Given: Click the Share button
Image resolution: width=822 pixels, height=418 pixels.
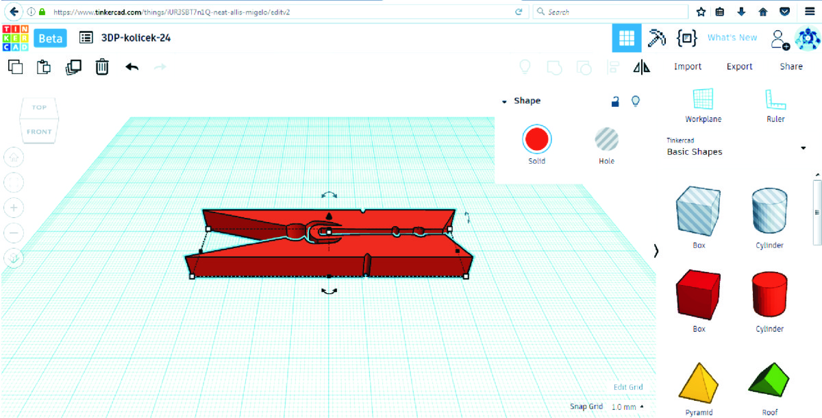Looking at the screenshot, I should click(791, 67).
